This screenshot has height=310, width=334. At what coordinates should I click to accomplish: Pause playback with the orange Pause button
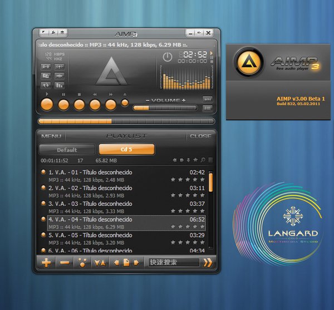[x=63, y=105]
